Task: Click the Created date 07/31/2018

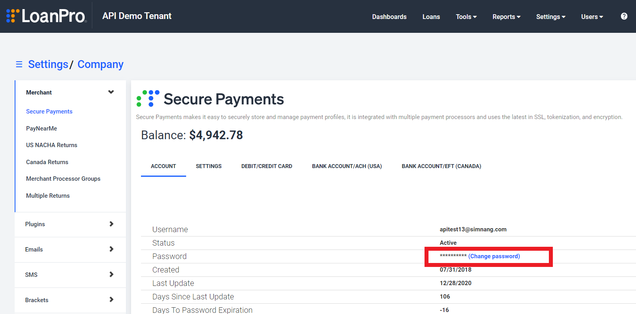Action: [456, 270]
